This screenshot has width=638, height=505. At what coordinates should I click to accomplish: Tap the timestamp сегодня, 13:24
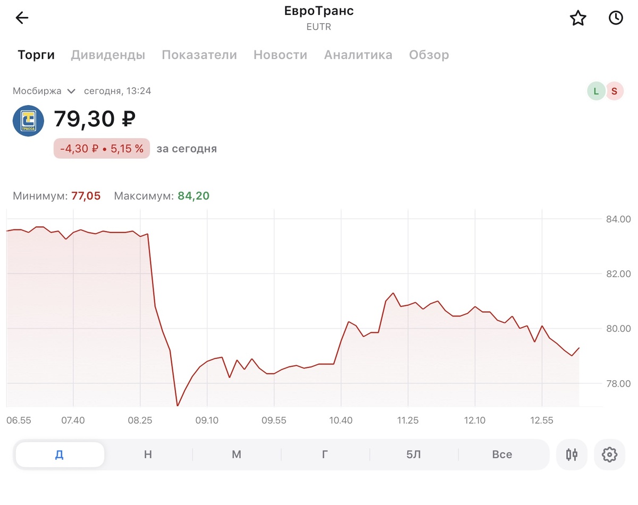click(x=117, y=91)
